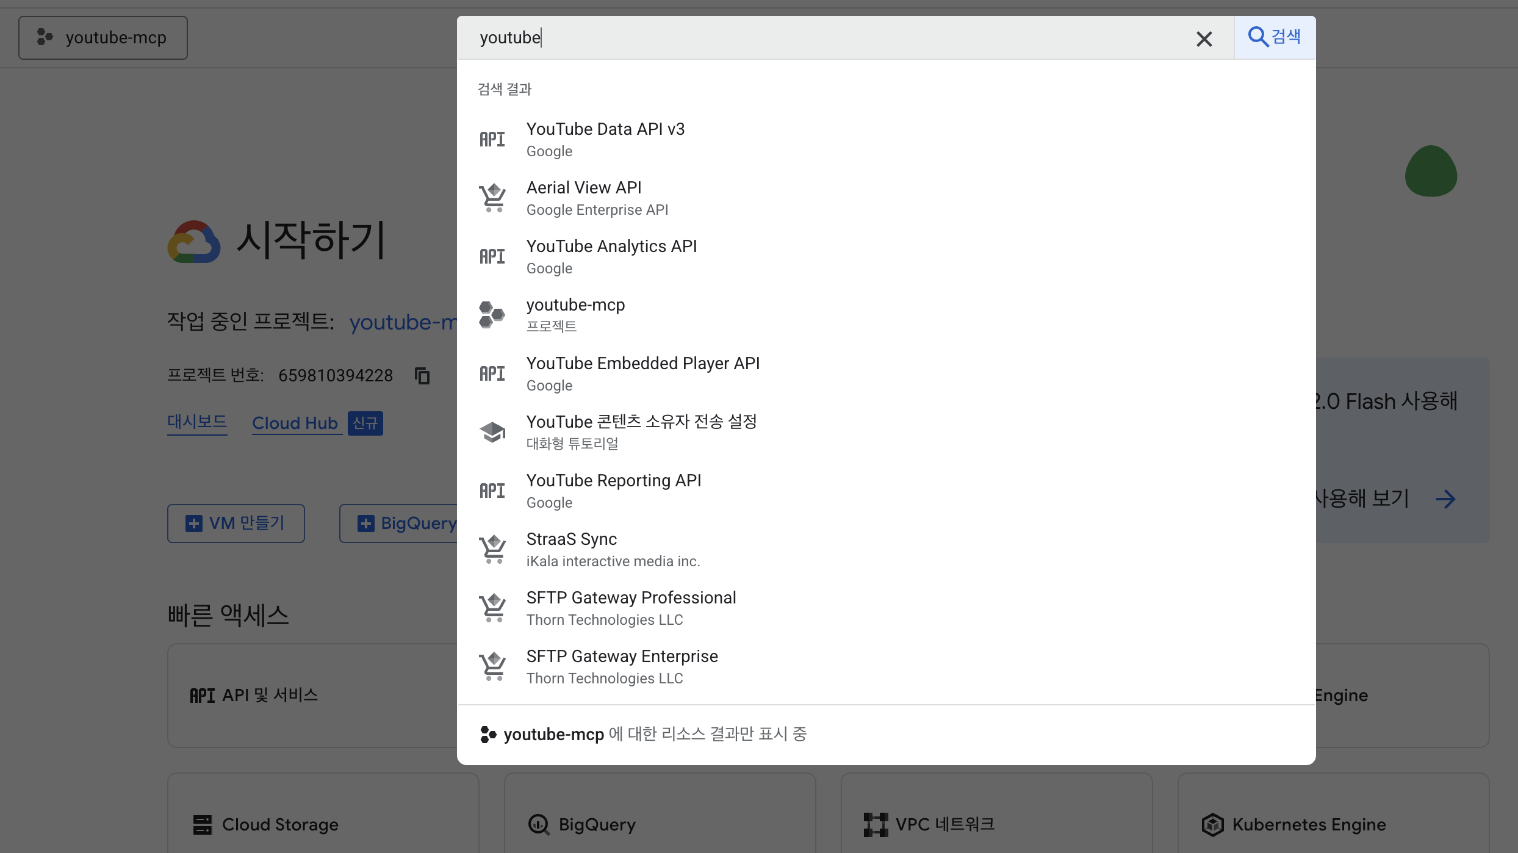Open SFTP Gateway Professional result
This screenshot has width=1518, height=853.
631,608
